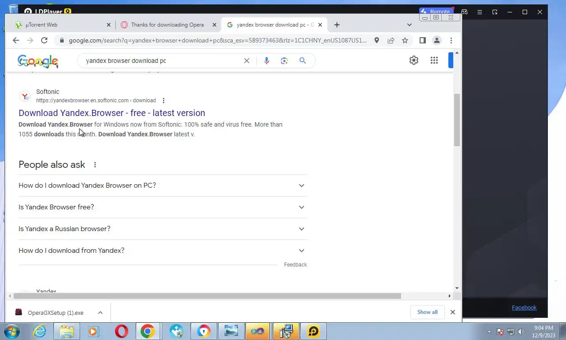Screen dimensions: 566x340
Task: Click the taskbar clock showing 9:04 PM
Action: click(543, 332)
